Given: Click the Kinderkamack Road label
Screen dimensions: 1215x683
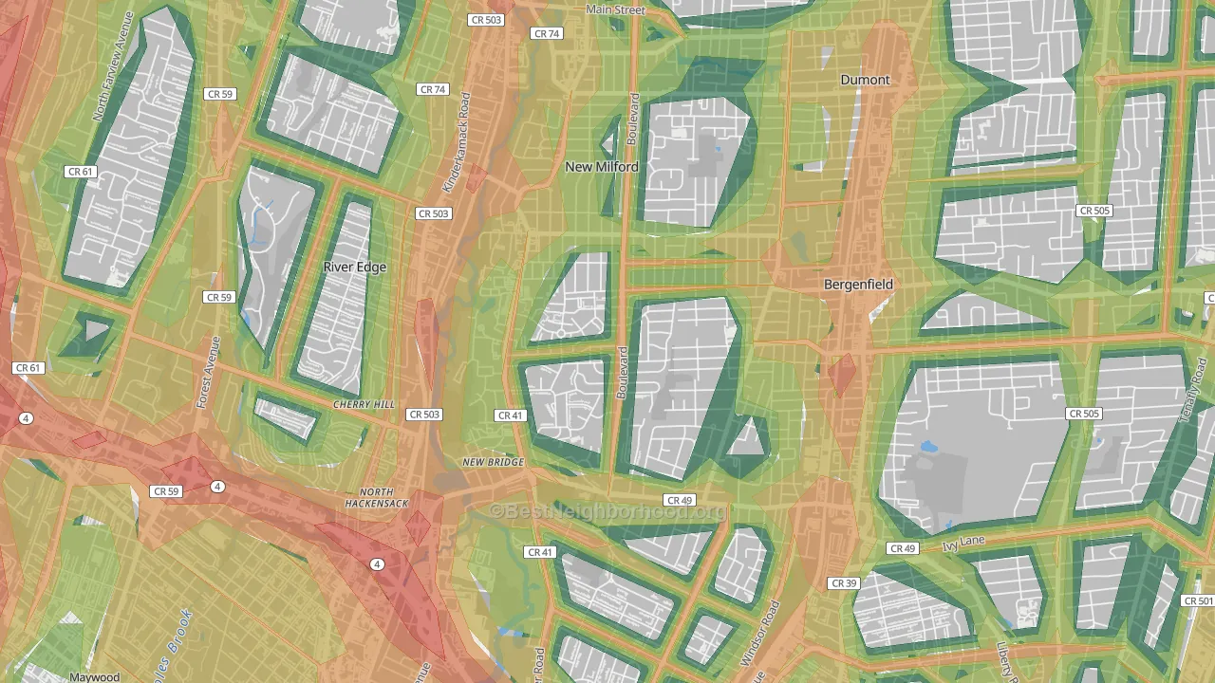Looking at the screenshot, I should [457, 142].
